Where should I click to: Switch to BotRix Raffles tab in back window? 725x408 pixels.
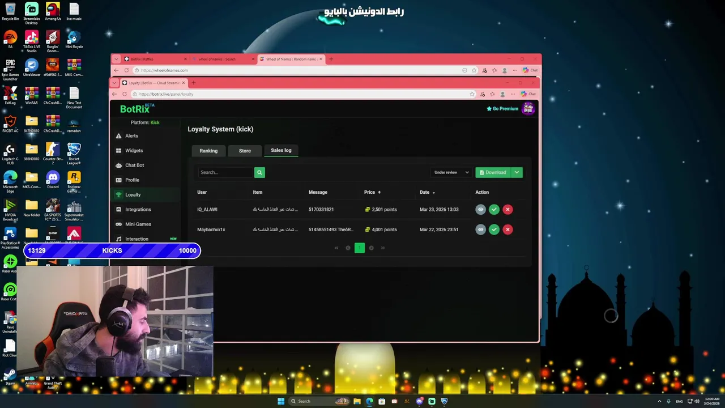coord(156,59)
